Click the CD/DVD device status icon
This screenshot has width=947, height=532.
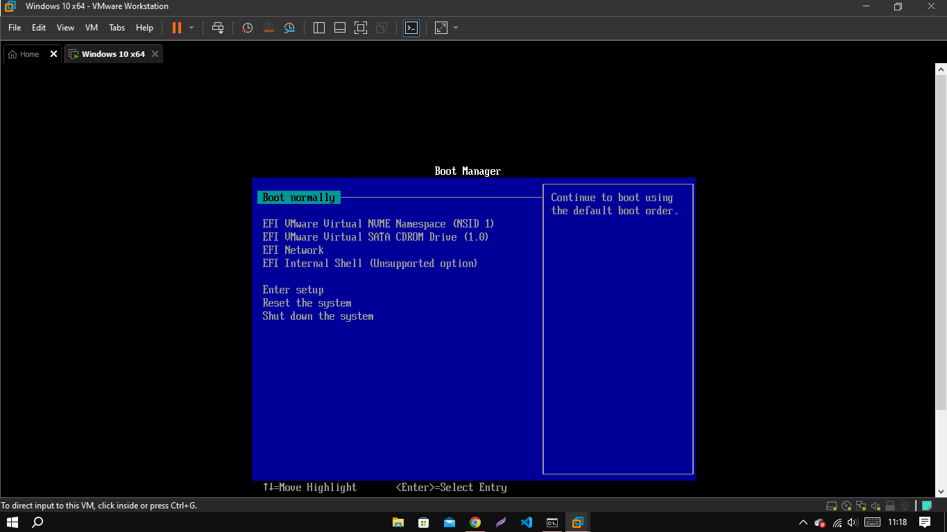846,506
